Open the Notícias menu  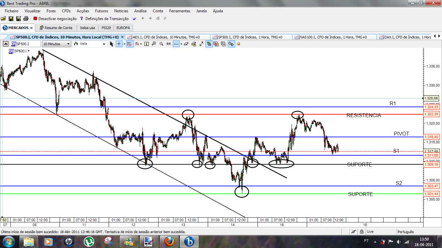point(121,11)
